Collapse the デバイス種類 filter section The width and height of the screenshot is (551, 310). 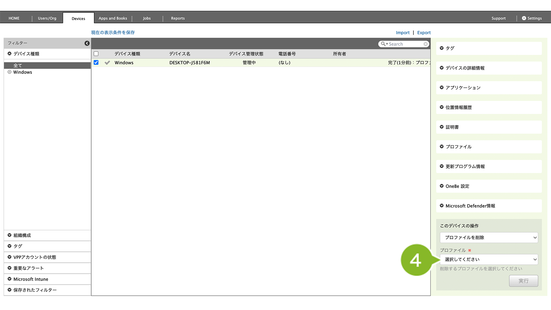(x=47, y=54)
